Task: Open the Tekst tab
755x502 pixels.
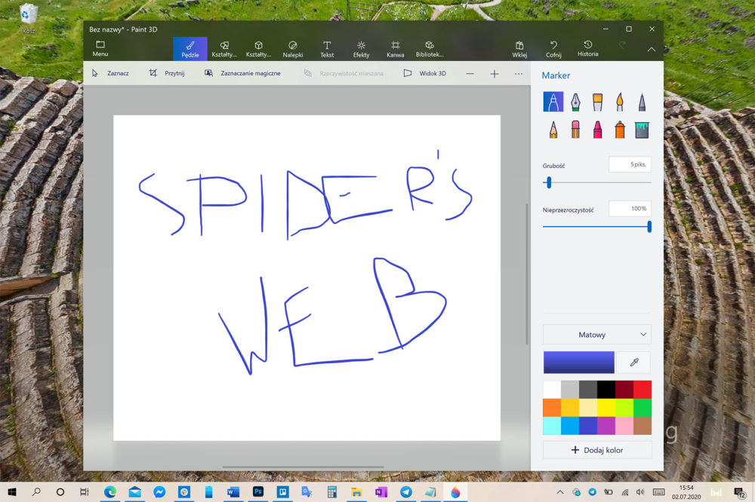Action: point(327,48)
